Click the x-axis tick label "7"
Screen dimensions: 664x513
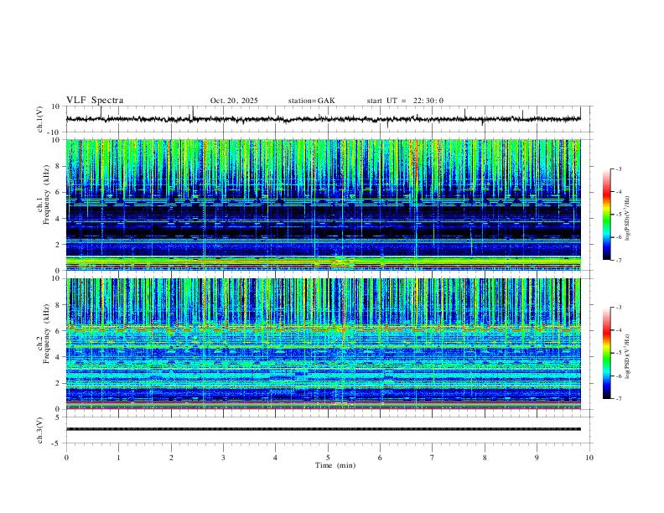(x=433, y=458)
